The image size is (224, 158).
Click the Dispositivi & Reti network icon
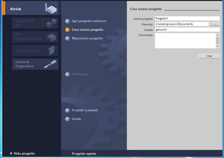[x=51, y=23]
